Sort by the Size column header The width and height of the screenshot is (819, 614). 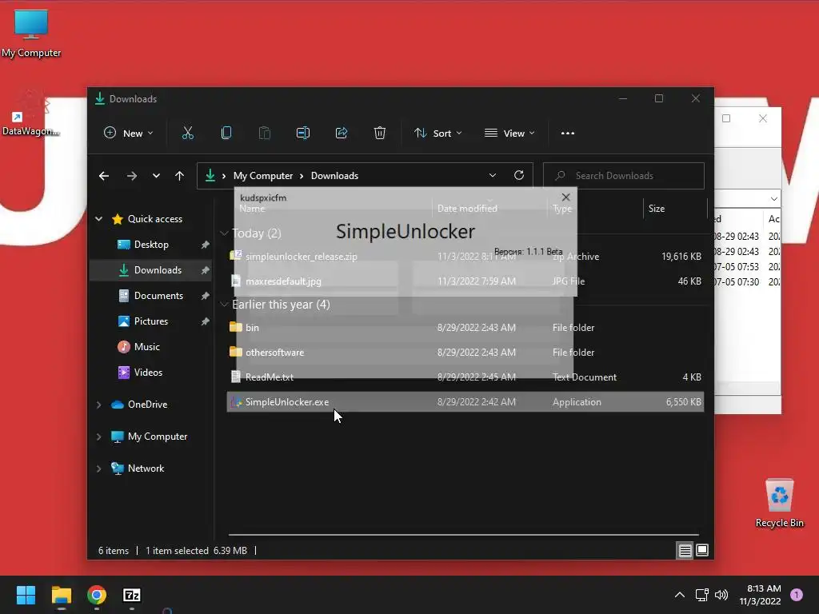(675, 209)
